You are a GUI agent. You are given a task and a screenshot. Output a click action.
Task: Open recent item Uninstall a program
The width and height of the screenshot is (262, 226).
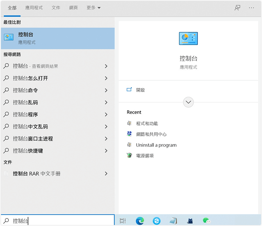point(156,145)
